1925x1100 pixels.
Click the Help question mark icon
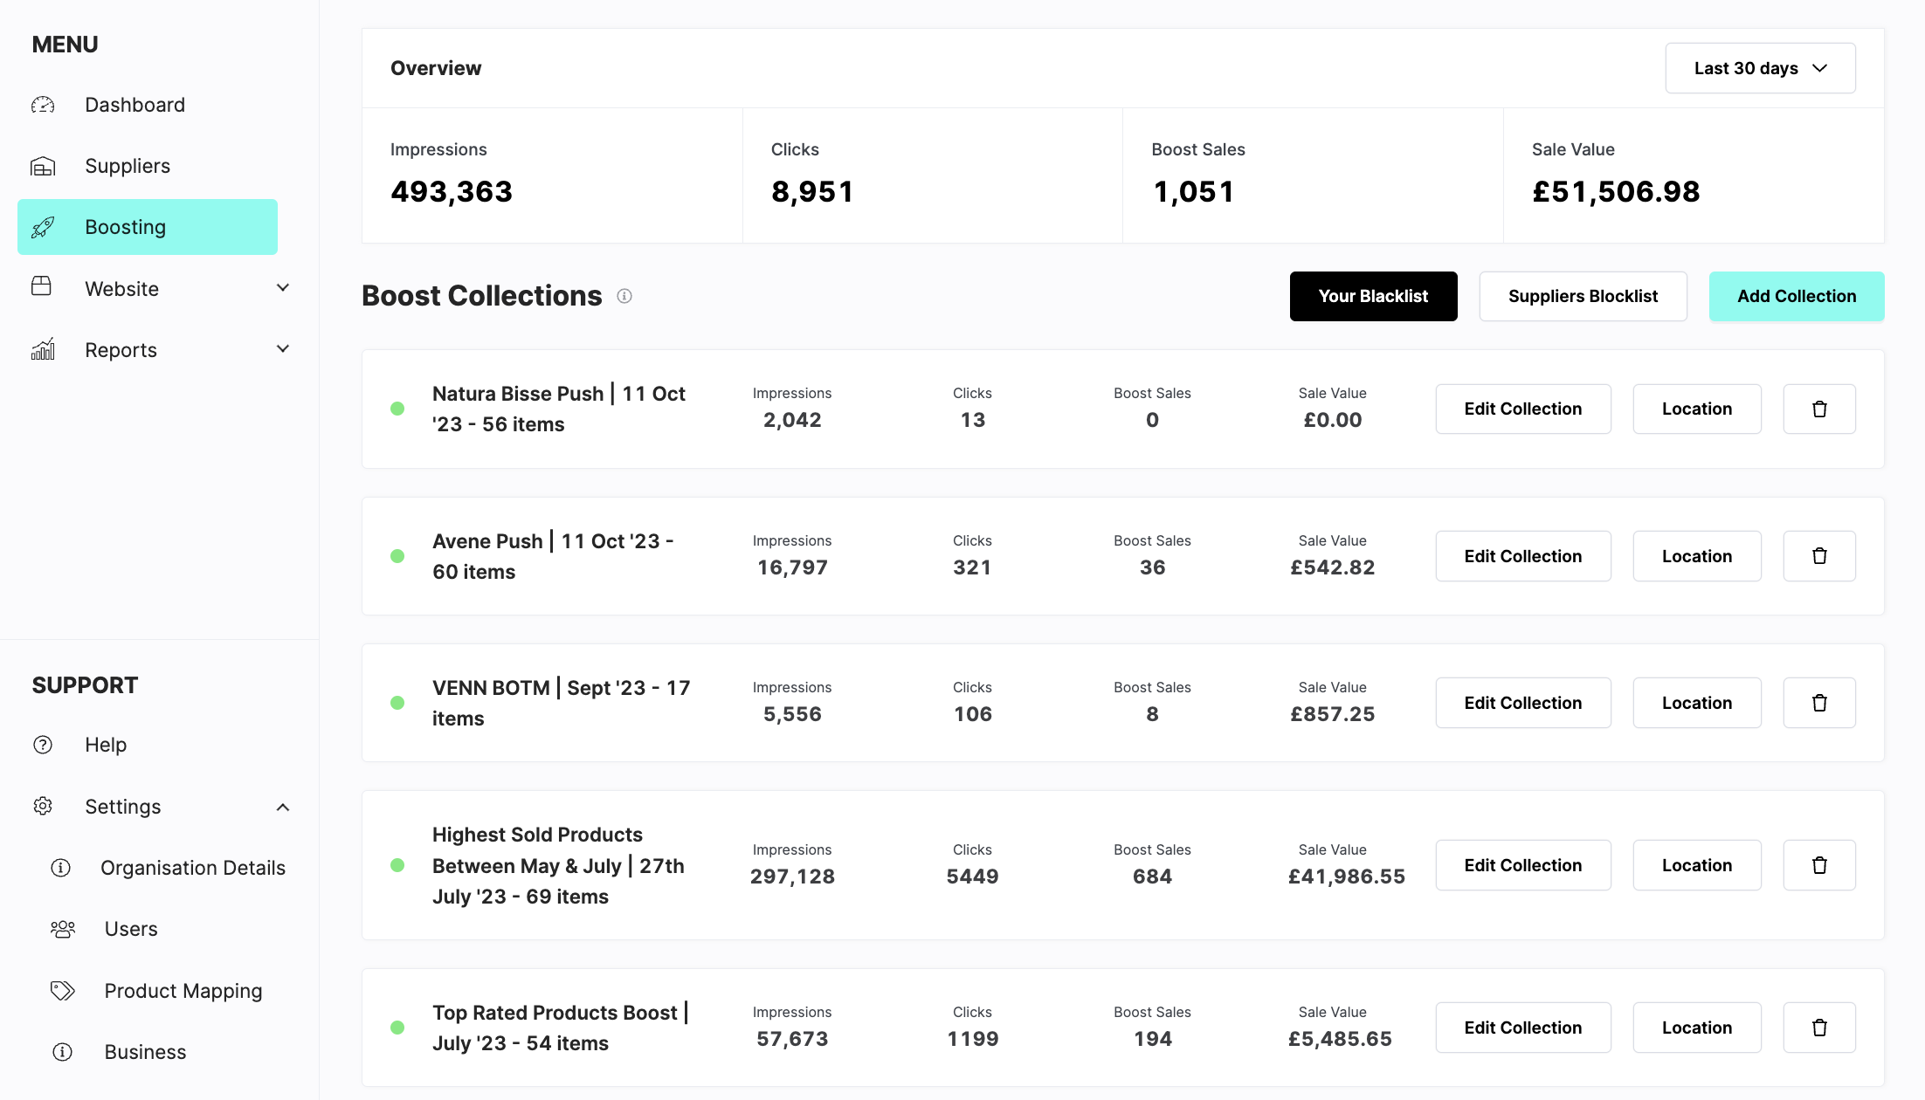tap(43, 745)
